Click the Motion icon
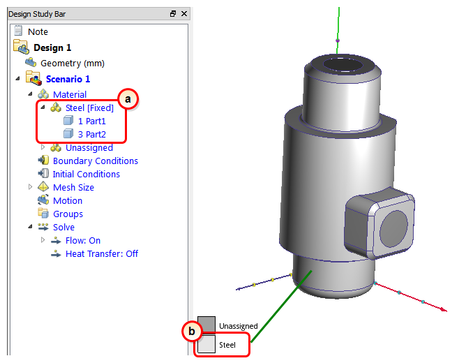466x363 pixels. tap(43, 200)
